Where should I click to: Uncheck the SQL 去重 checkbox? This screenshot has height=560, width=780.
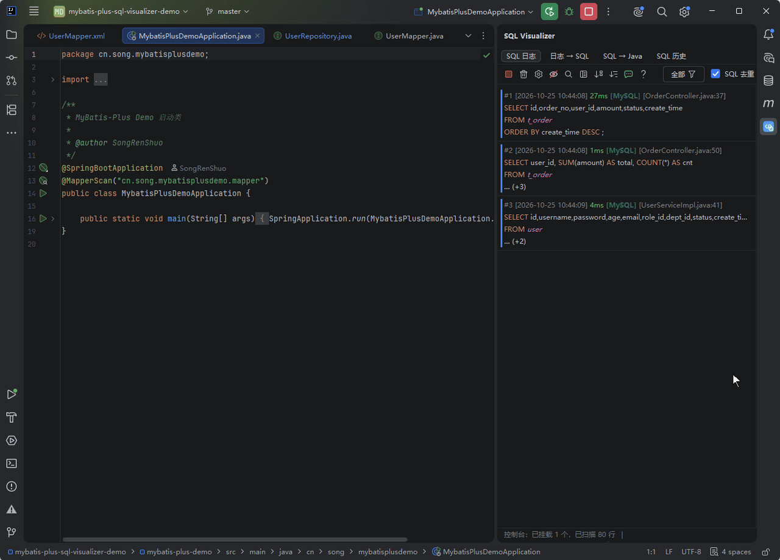[715, 74]
